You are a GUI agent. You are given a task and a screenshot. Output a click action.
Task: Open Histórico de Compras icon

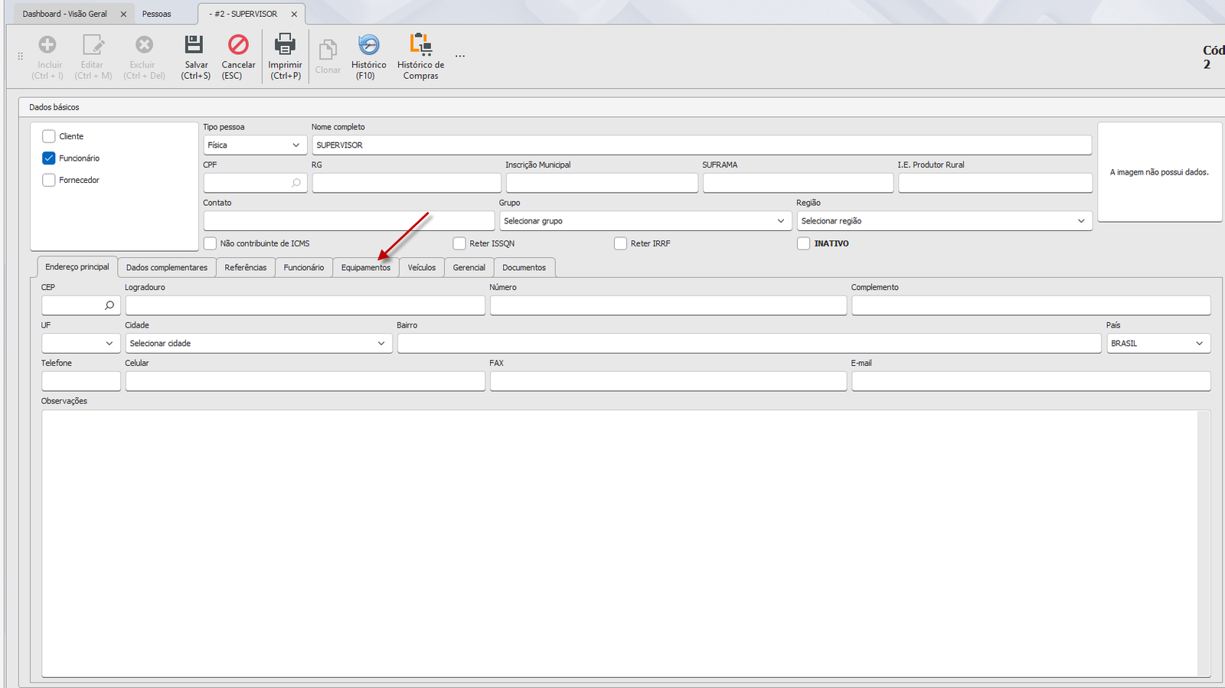(x=420, y=44)
